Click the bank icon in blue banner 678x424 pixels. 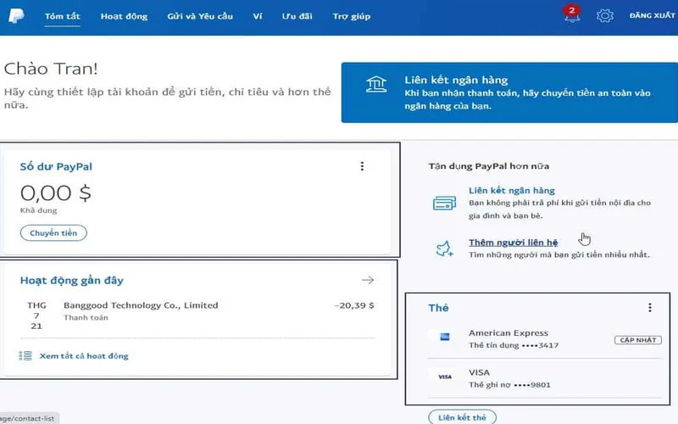376,85
